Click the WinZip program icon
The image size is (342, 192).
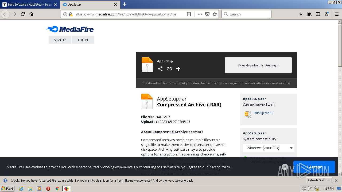point(248,114)
